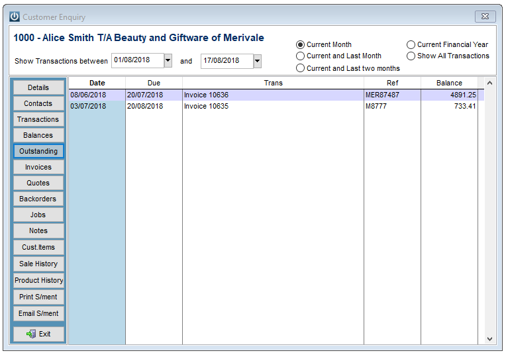This screenshot has width=506, height=355.
Task: Click the Ref column header
Action: point(392,83)
